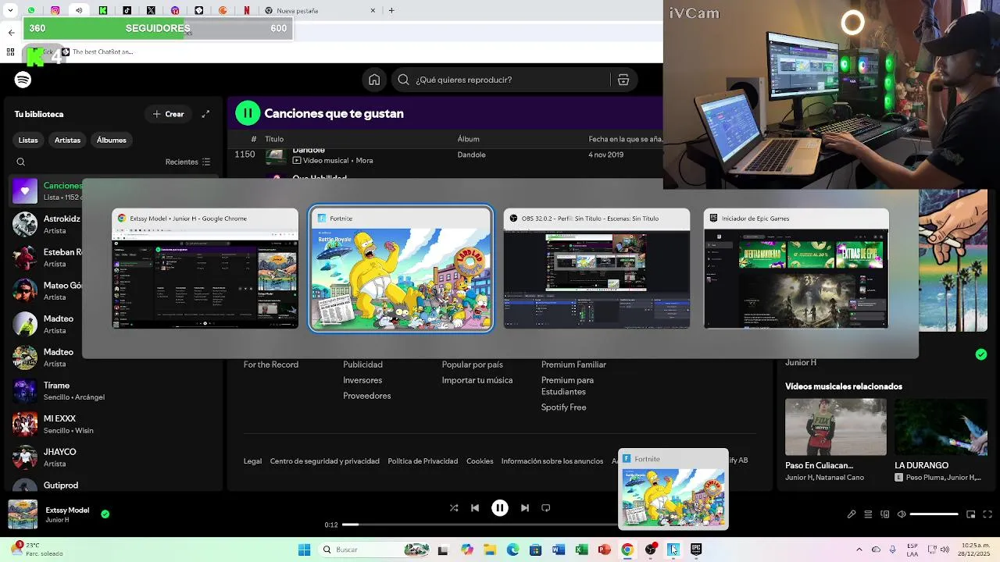
Task: Open the Inversores footer link
Action: click(x=362, y=380)
